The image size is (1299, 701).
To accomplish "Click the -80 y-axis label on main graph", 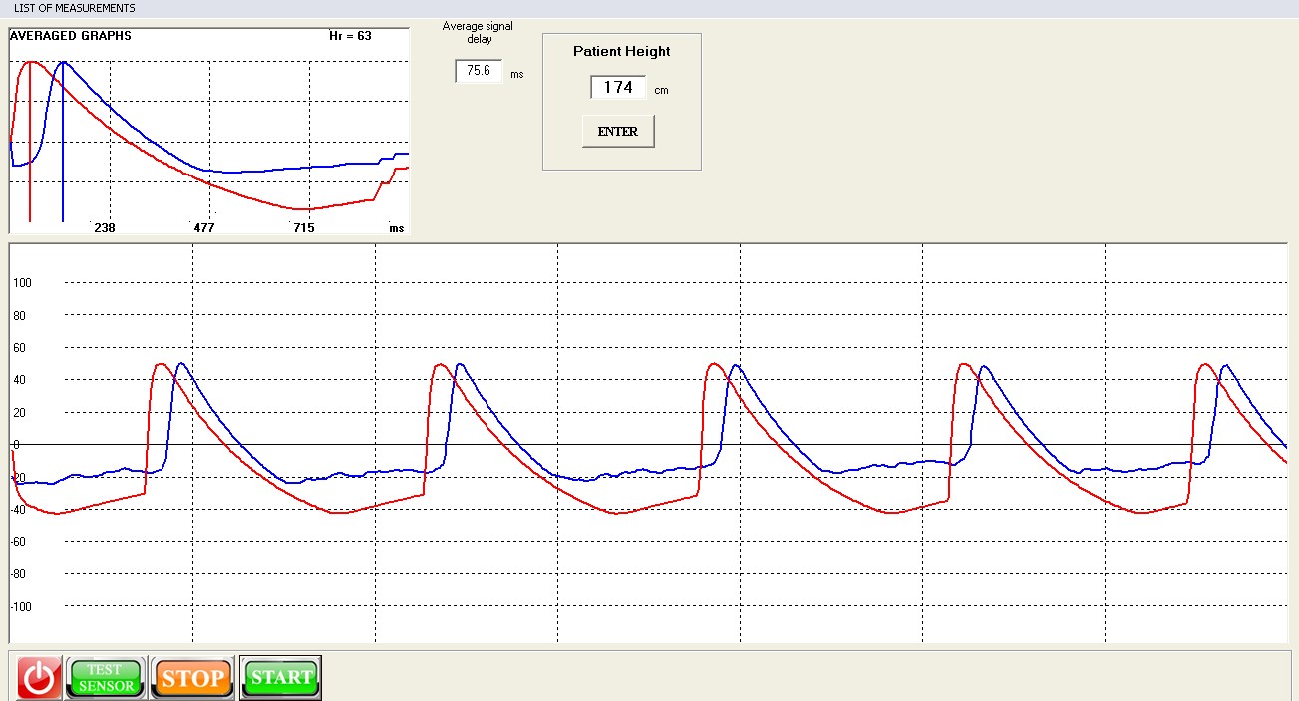I will 18,575.
